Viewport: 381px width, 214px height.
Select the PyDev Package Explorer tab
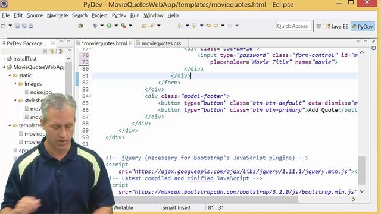(27, 43)
